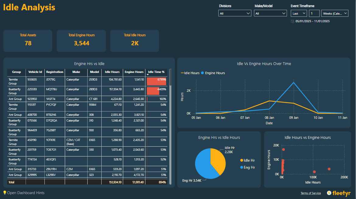
Task: Click the calendar icon beside the date range
Action: (x=293, y=21)
